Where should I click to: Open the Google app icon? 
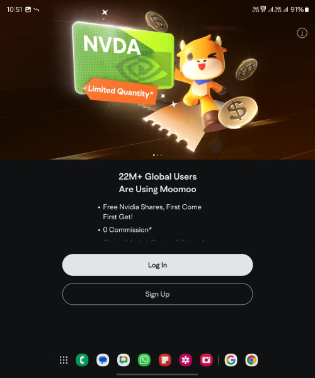[x=231, y=360]
